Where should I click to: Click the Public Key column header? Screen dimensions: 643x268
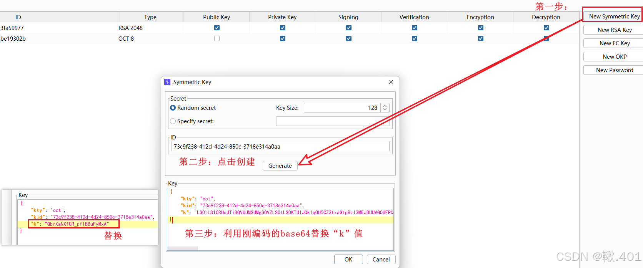[x=217, y=17]
